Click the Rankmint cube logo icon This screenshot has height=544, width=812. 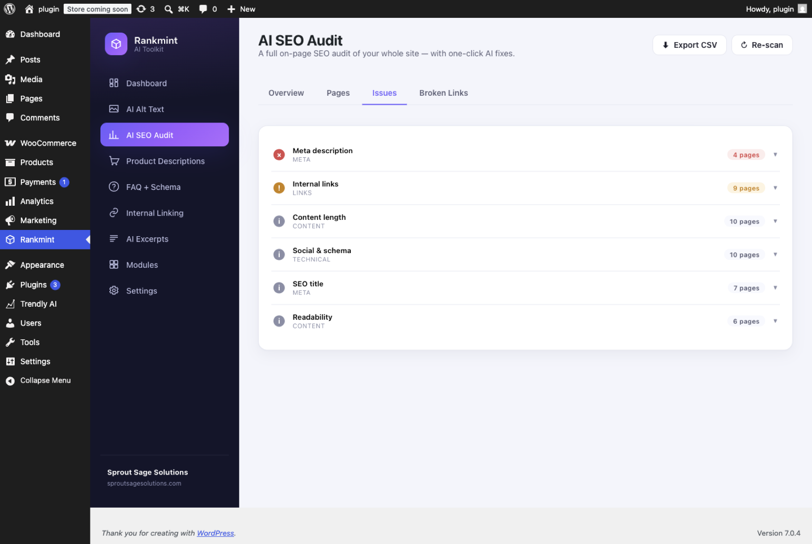[x=116, y=44]
